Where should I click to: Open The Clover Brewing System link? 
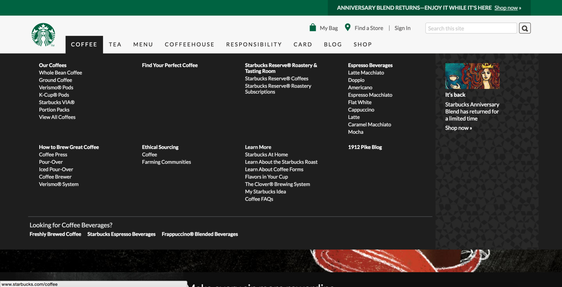pos(277,184)
